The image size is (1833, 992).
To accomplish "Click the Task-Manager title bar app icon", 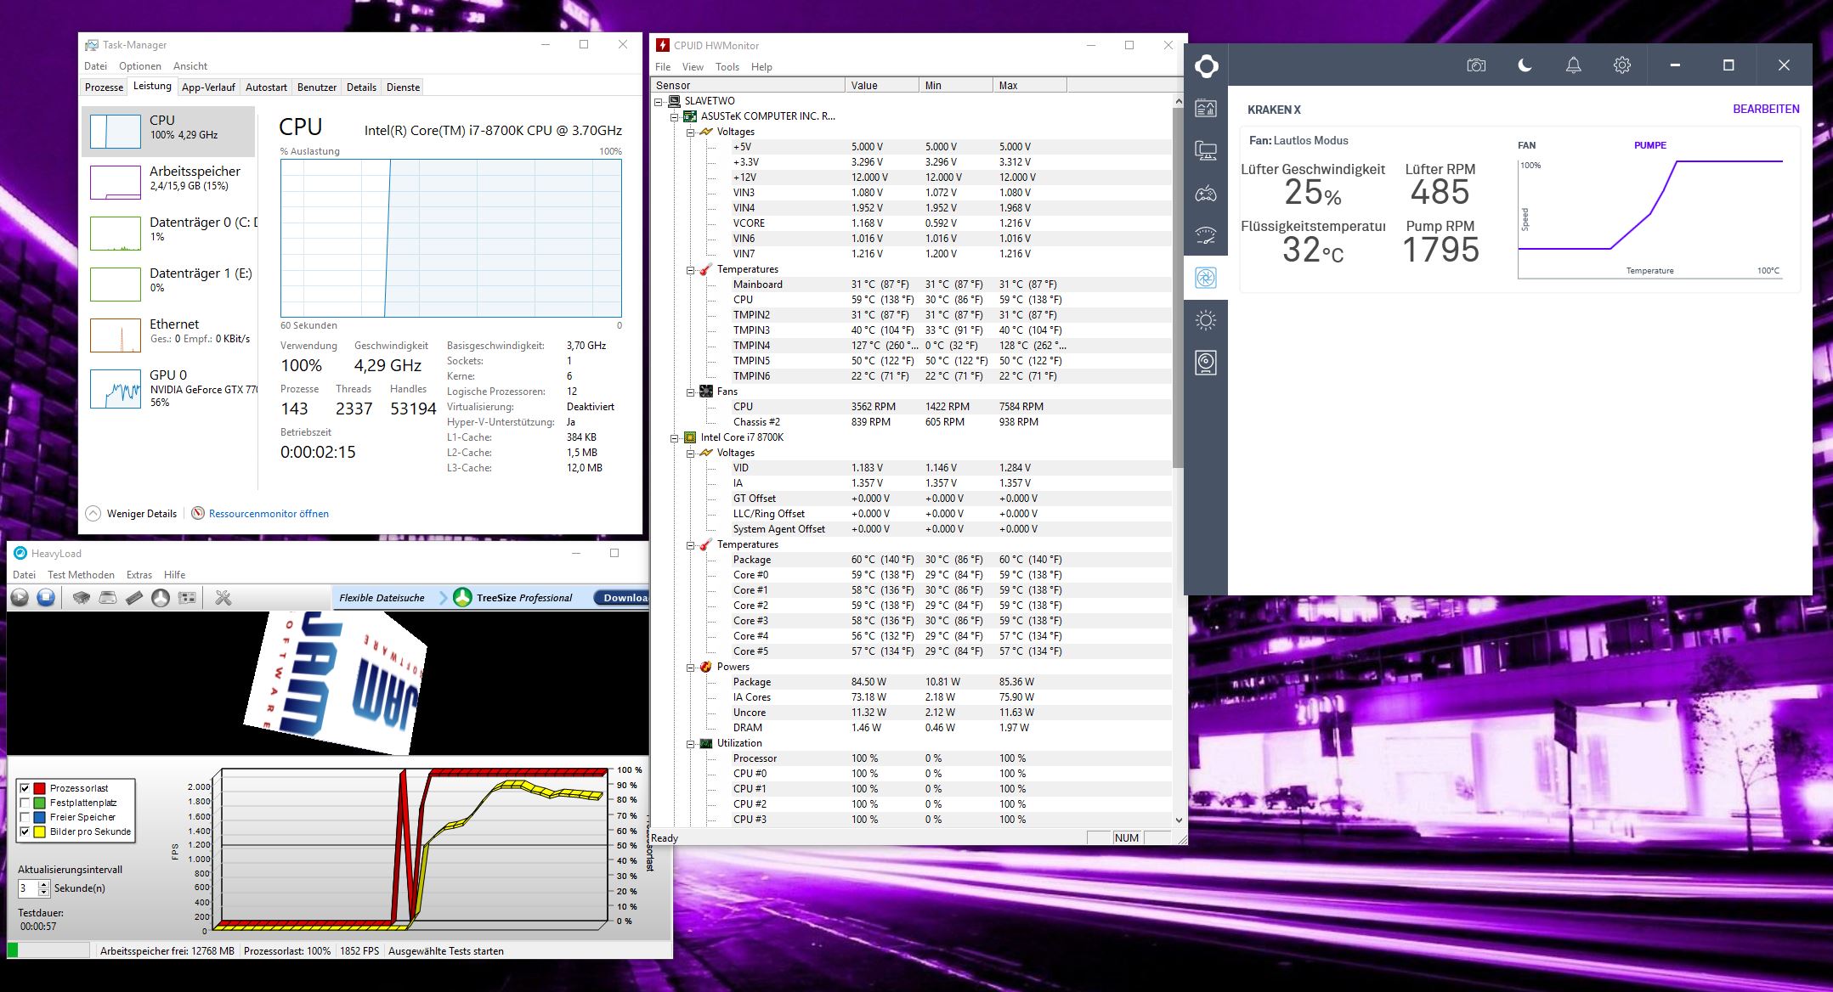I will pyautogui.click(x=92, y=45).
